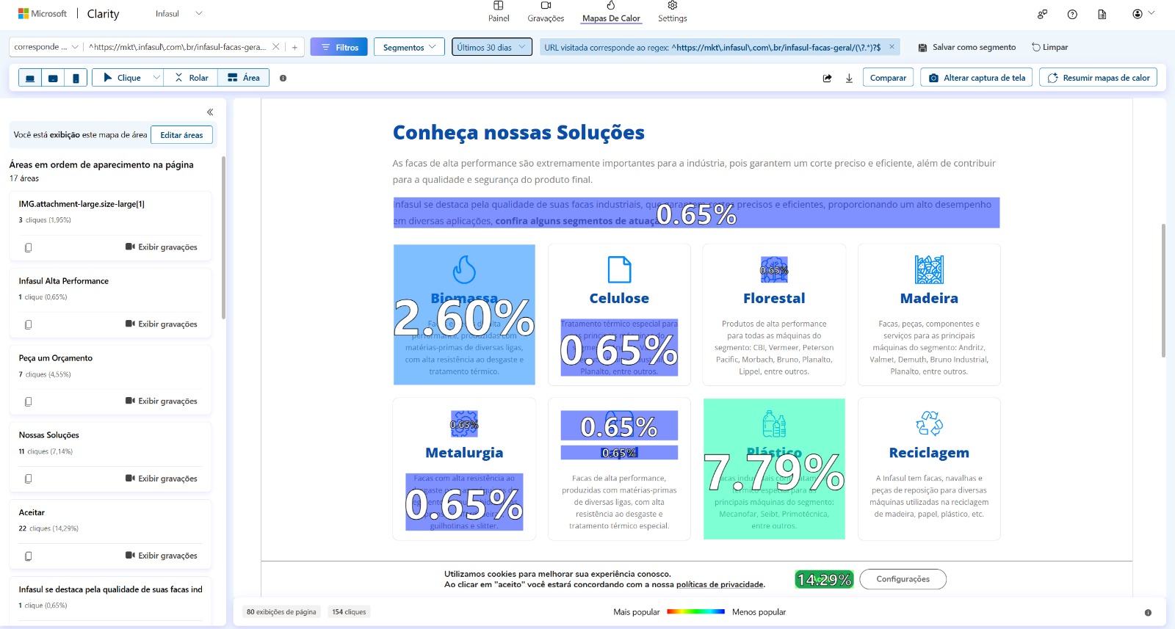Click the areas list scrollbar
This screenshot has width=1175, height=629.
click(223, 236)
